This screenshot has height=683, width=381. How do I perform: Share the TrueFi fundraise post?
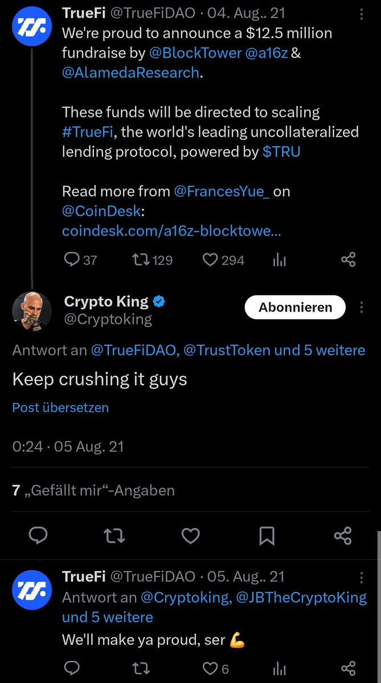[348, 260]
